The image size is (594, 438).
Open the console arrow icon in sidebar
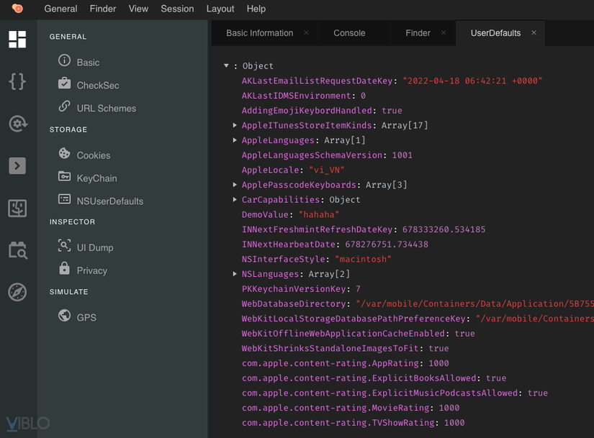point(17,165)
